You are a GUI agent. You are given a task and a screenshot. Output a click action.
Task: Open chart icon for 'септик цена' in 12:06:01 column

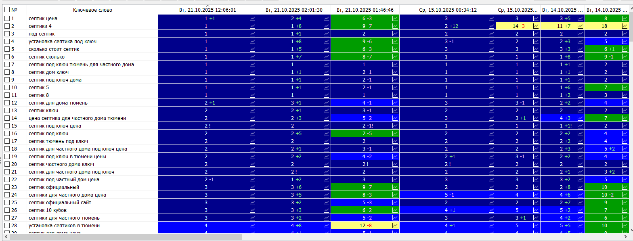point(253,18)
